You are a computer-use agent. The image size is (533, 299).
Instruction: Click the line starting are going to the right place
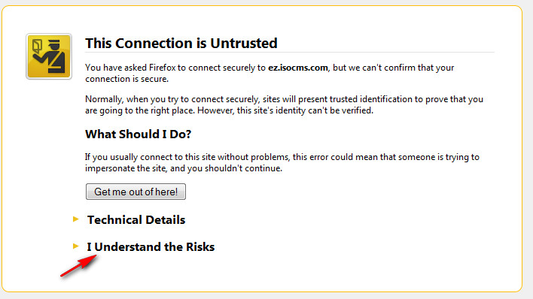(x=229, y=110)
